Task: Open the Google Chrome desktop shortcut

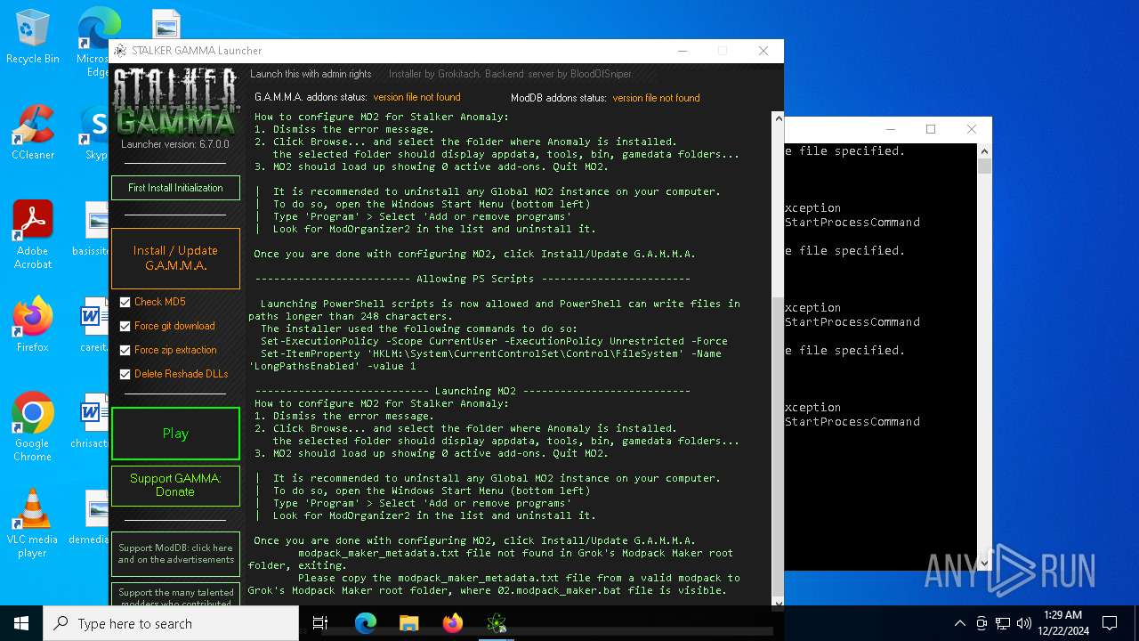Action: 32,427
